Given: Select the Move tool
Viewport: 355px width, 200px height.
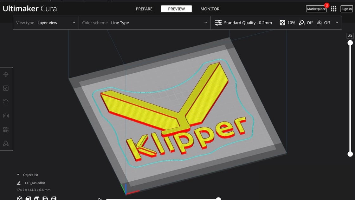Looking at the screenshot, I should pyautogui.click(x=6, y=74).
